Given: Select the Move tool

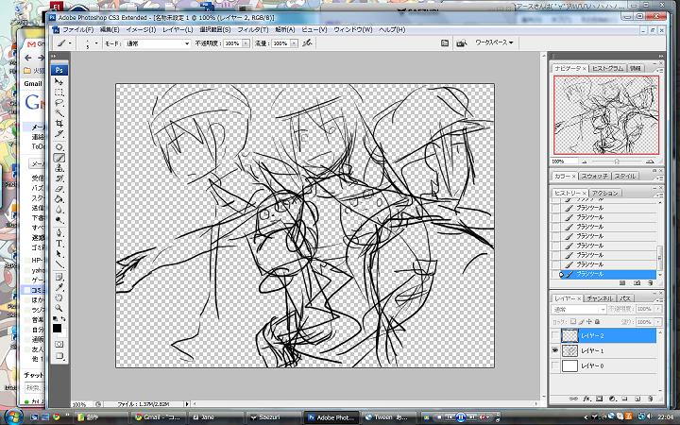Looking at the screenshot, I should pos(59,81).
